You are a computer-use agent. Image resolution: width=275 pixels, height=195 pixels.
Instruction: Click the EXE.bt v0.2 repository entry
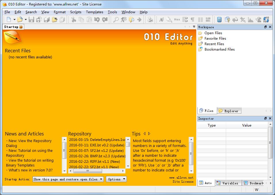[97, 145]
